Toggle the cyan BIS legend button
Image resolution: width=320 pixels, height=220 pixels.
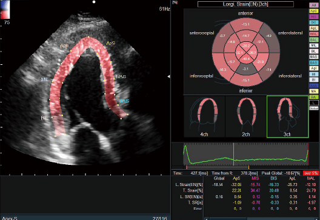tap(314, 22)
